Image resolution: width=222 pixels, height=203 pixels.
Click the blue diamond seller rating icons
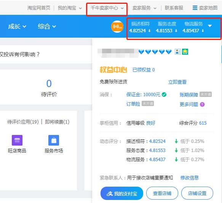click(155, 52)
